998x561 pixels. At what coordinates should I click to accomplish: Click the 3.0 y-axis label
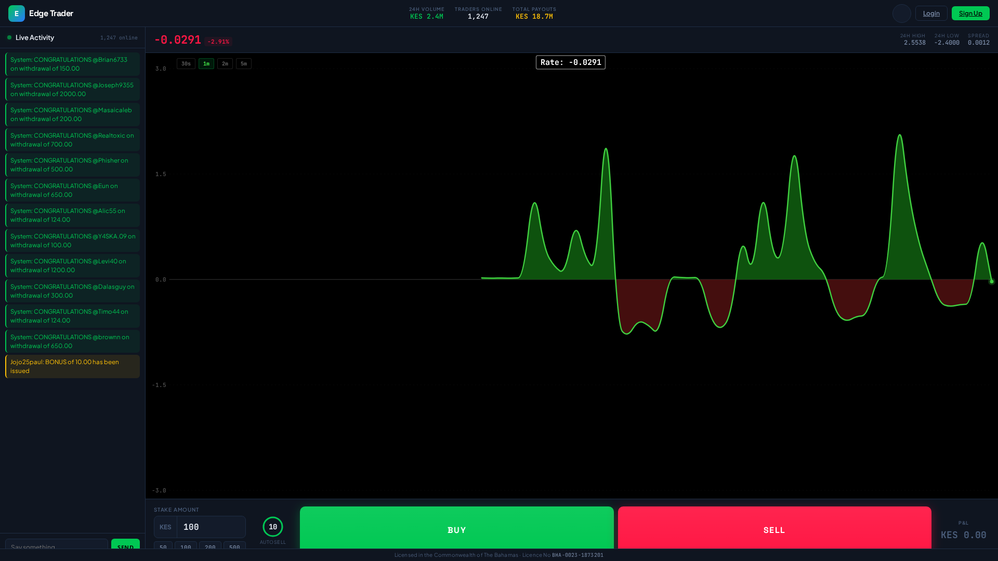pyautogui.click(x=161, y=69)
